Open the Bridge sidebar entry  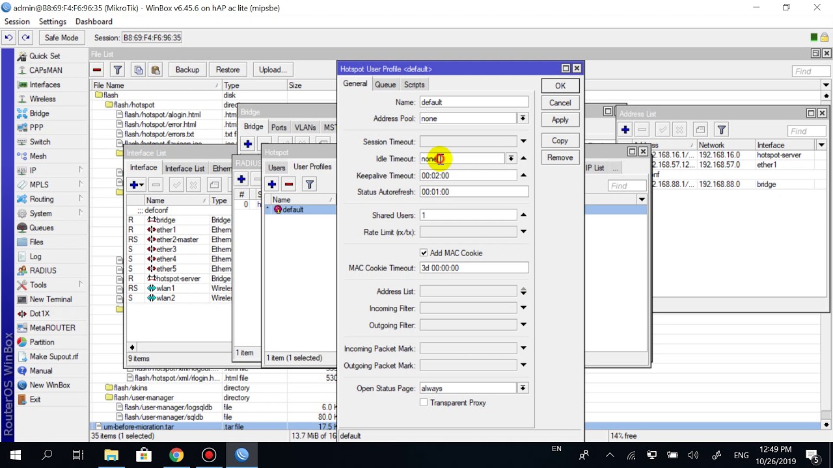(39, 113)
